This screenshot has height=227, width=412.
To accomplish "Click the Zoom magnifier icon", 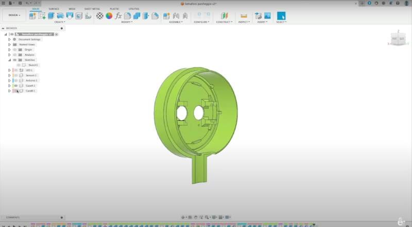I will point(208,217).
